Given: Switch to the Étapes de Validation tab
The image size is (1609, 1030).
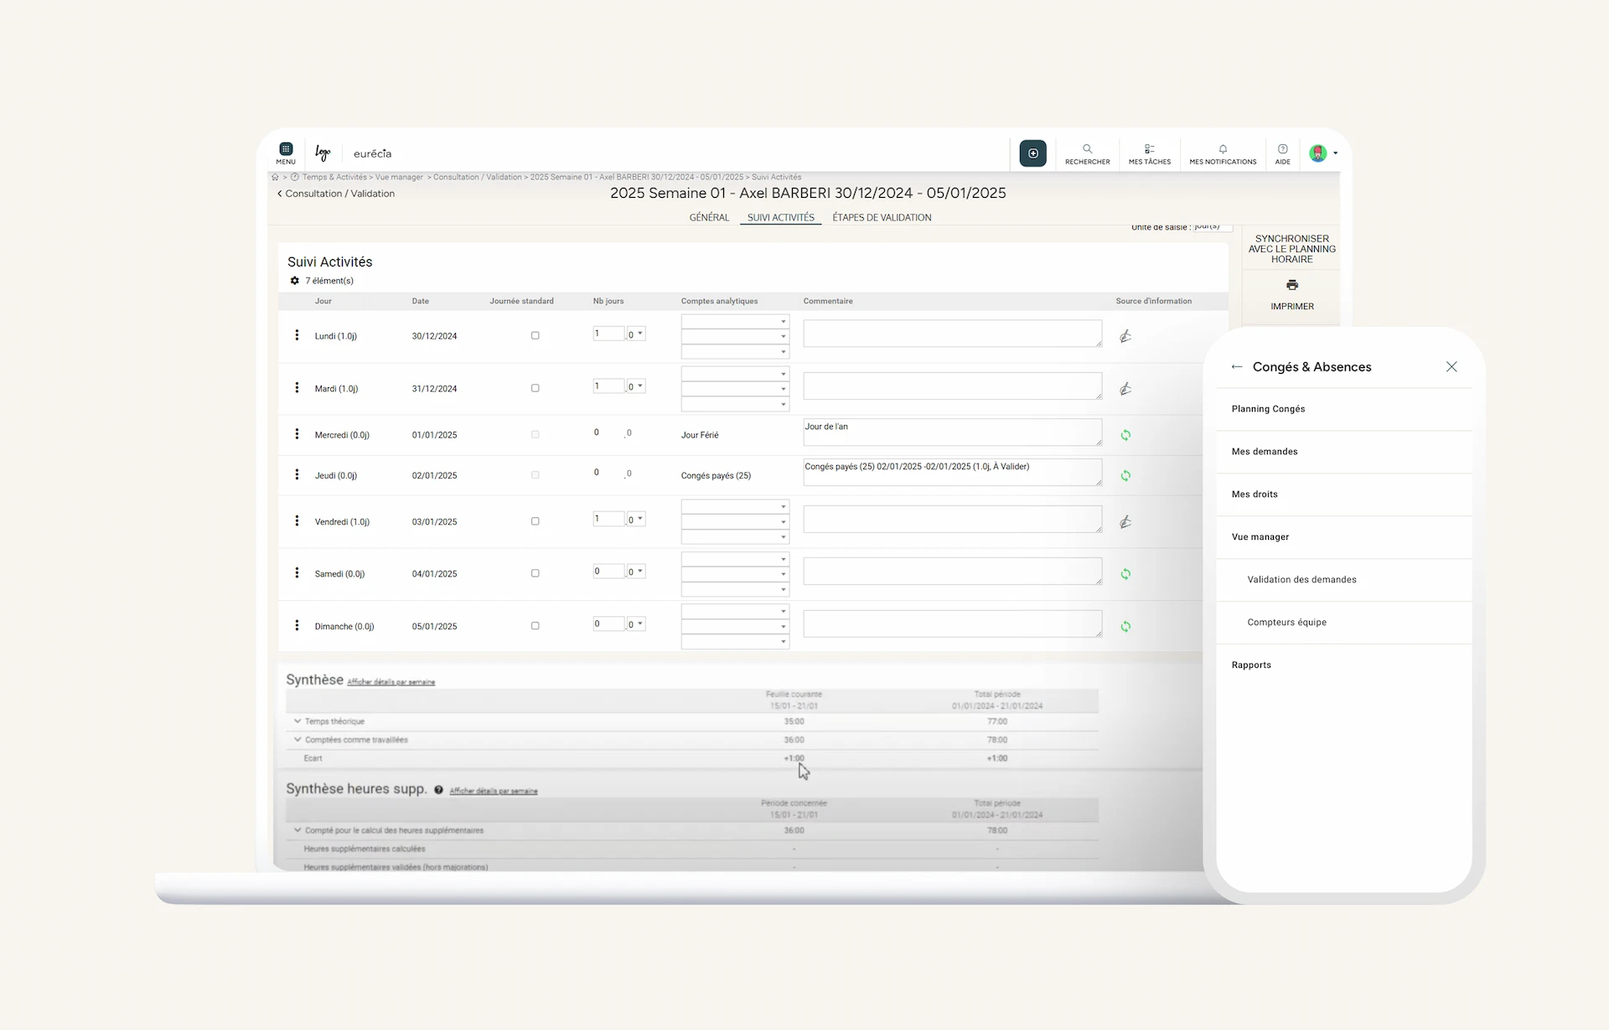Looking at the screenshot, I should point(882,217).
